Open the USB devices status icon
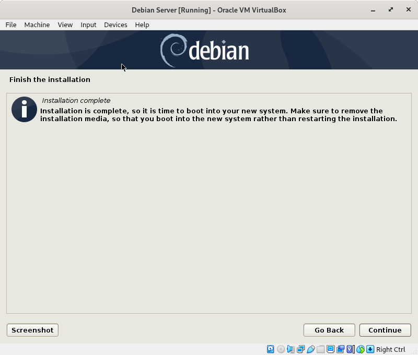The width and height of the screenshot is (418, 355). coord(310,349)
